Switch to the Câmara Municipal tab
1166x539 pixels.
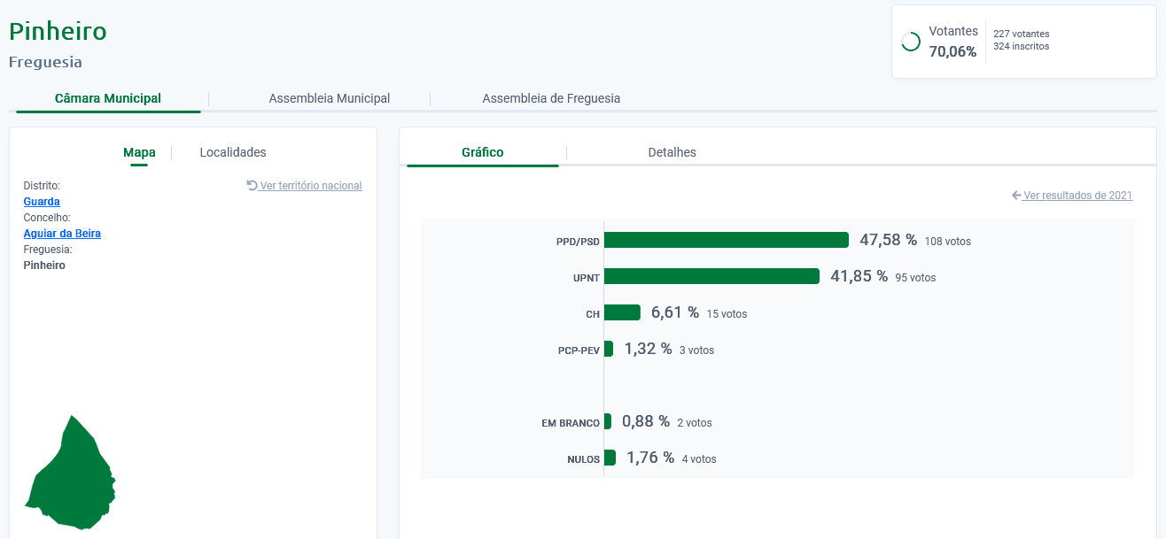coord(108,98)
